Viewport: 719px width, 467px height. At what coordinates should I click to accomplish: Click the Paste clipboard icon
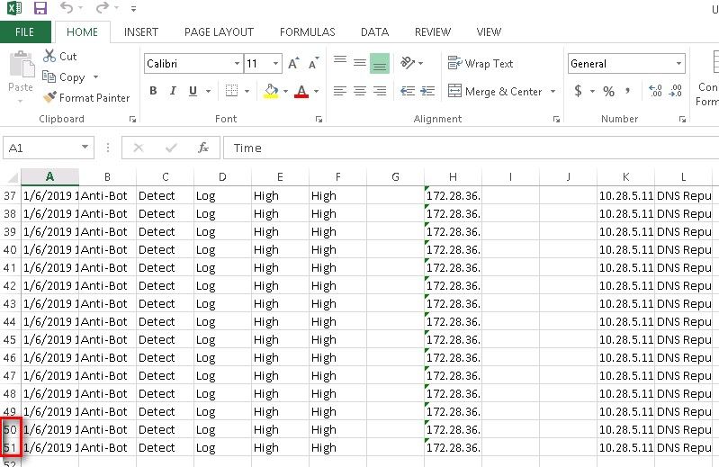click(22, 64)
